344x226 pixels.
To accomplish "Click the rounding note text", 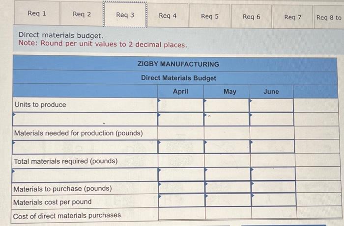I will click(x=103, y=44).
